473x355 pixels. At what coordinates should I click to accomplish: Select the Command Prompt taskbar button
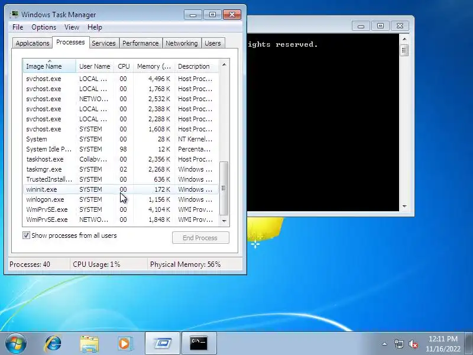tap(199, 343)
